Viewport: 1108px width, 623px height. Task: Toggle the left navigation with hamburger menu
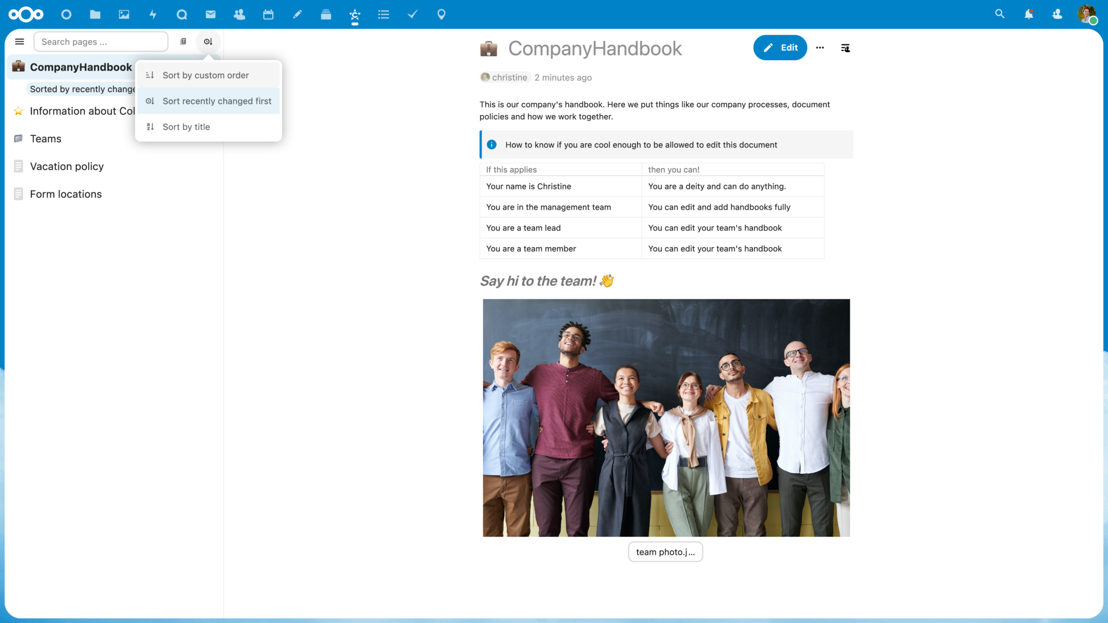pyautogui.click(x=19, y=41)
